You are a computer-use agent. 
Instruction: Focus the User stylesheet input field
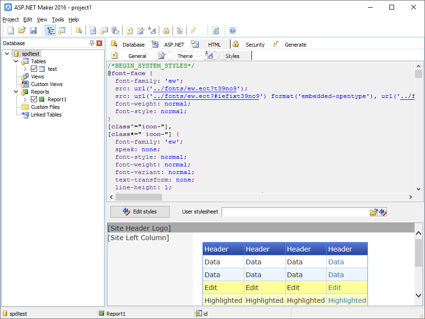tap(295, 212)
